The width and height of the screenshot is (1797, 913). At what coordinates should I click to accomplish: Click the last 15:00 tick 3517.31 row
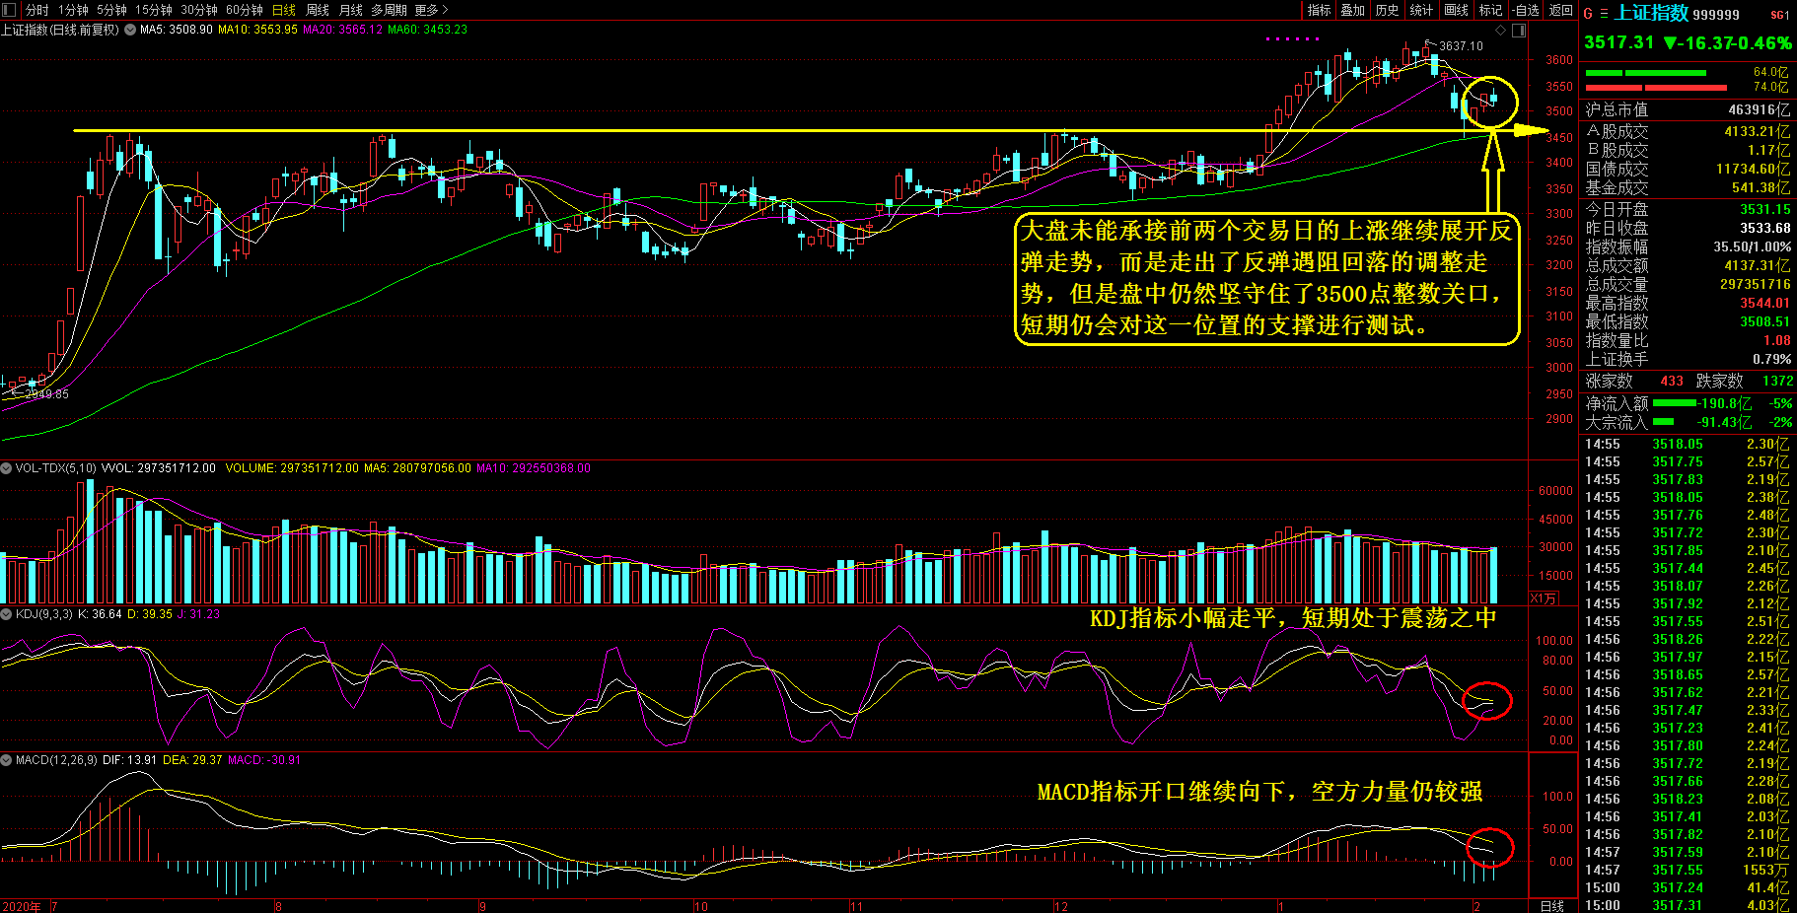tap(1688, 905)
